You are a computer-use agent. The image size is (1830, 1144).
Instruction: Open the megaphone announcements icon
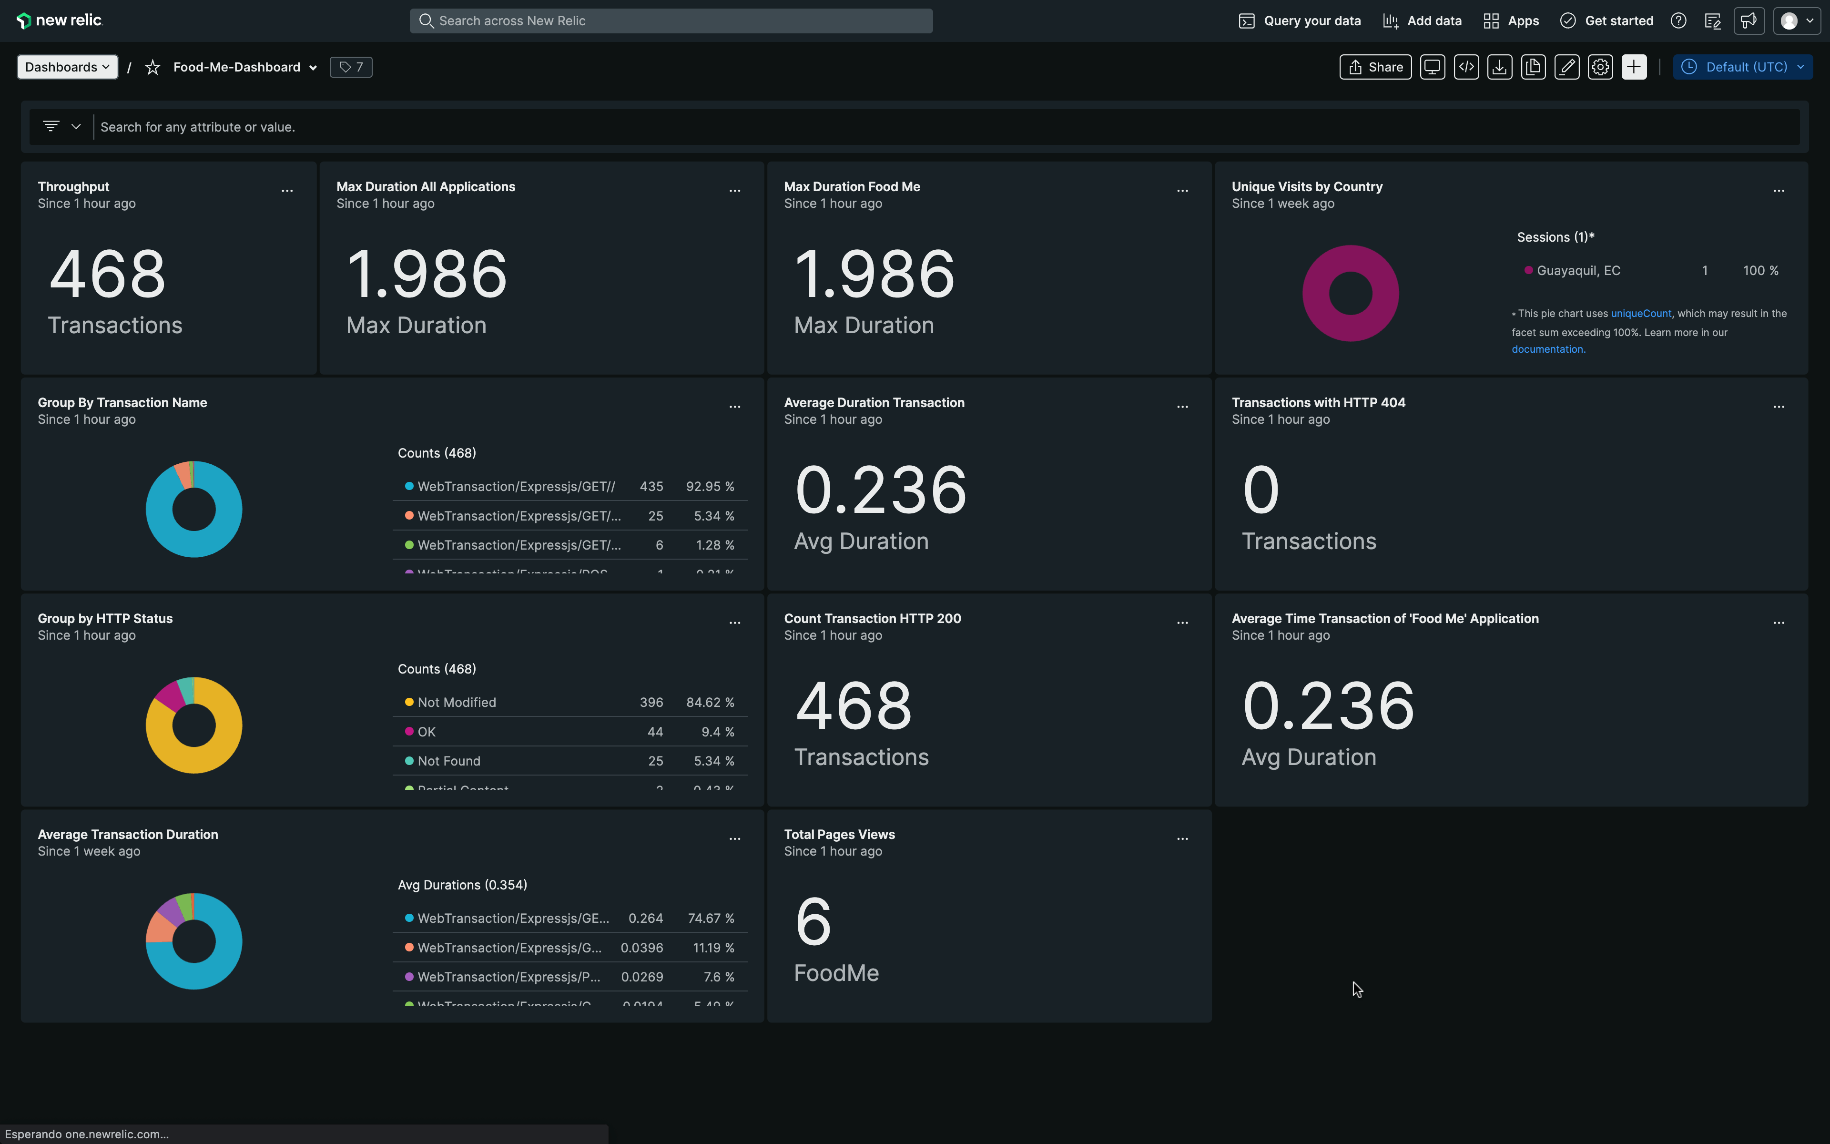coord(1749,21)
